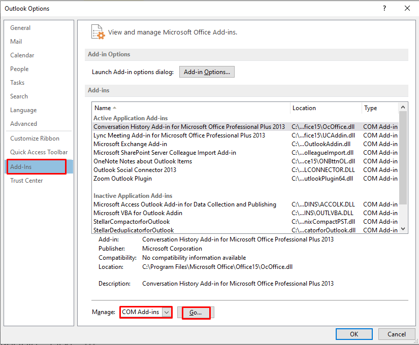Click the Microsoft Corporation publisher value

pos(172,248)
